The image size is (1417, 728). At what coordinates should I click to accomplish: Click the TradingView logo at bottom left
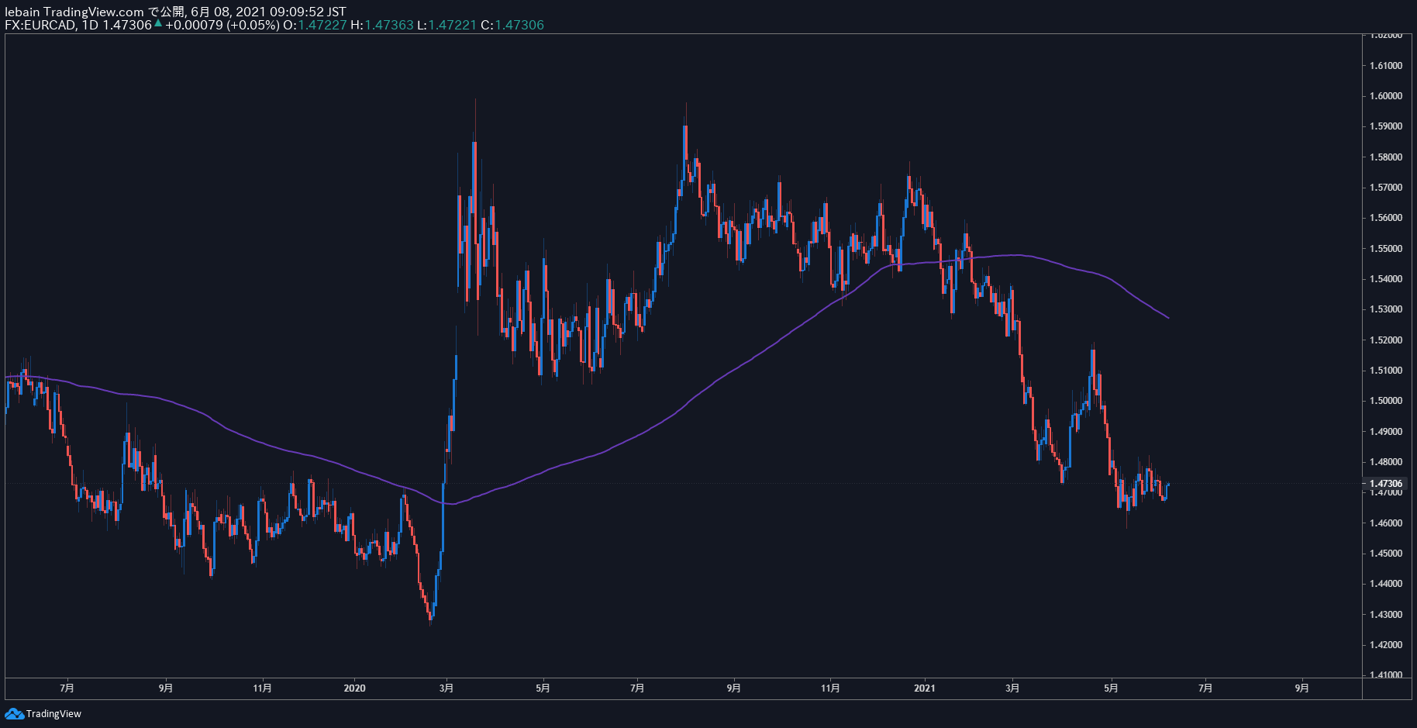[43, 713]
